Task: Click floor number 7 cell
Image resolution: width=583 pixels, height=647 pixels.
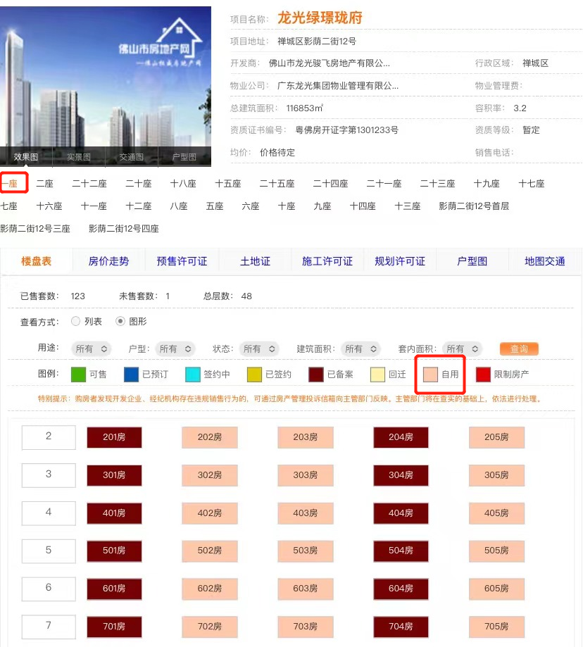Action: [x=49, y=627]
